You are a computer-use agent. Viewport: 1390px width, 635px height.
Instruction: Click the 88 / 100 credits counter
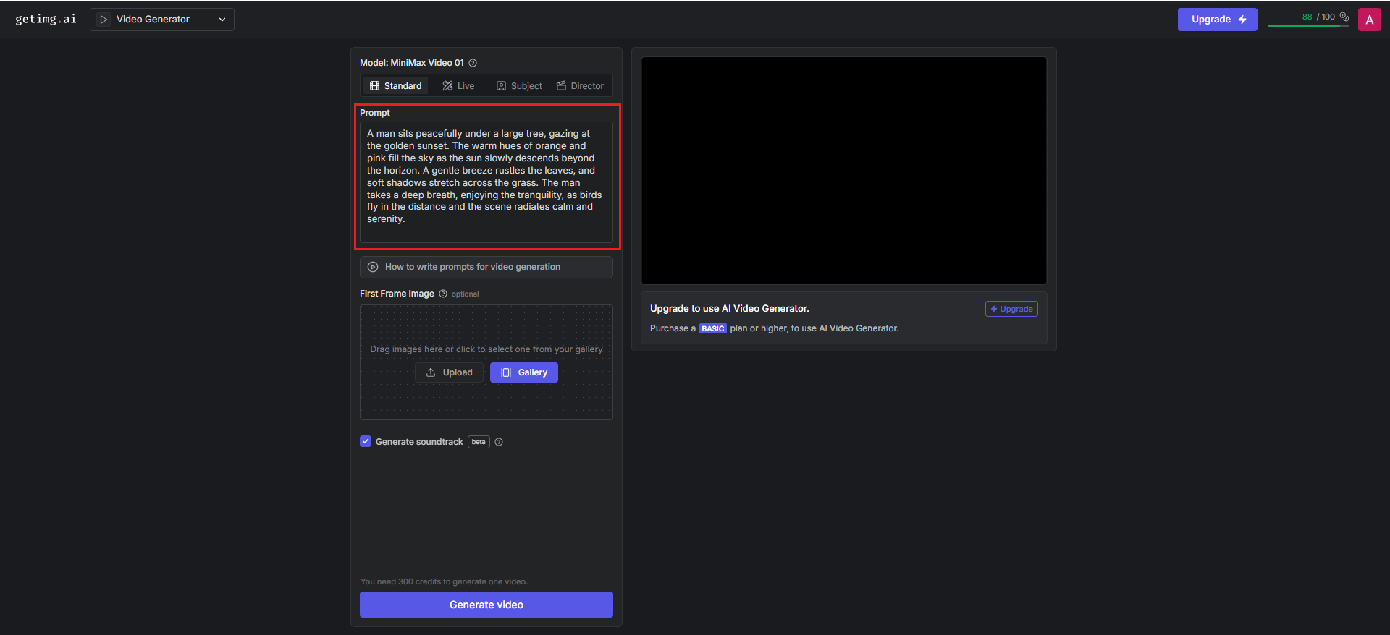(x=1318, y=17)
